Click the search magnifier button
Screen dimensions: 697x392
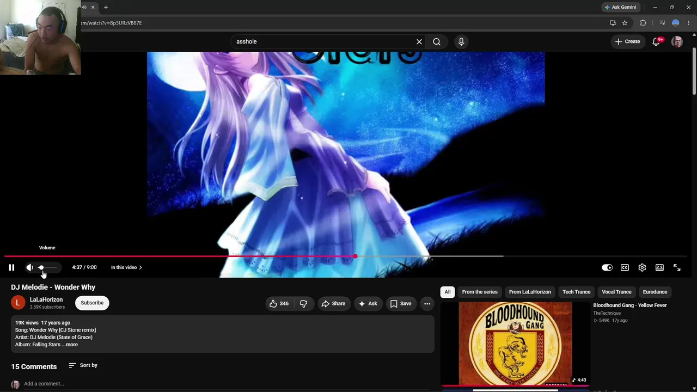[x=437, y=41]
